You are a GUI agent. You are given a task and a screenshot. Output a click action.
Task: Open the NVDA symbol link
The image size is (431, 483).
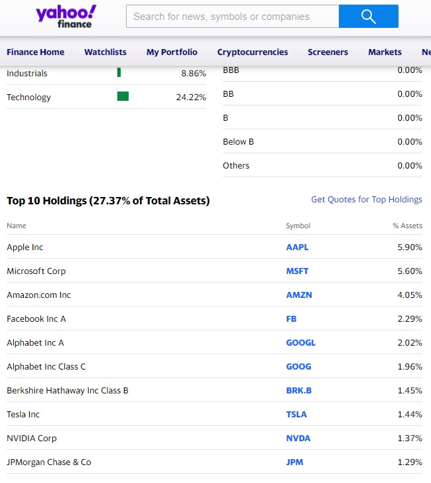coord(298,439)
